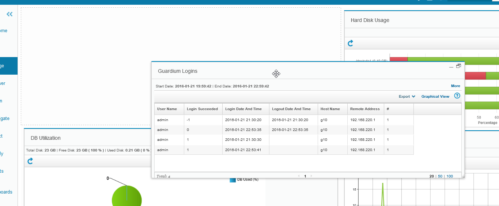Open help for Guardium Logins report
Viewport: 499px width, 206px height.
457,96
